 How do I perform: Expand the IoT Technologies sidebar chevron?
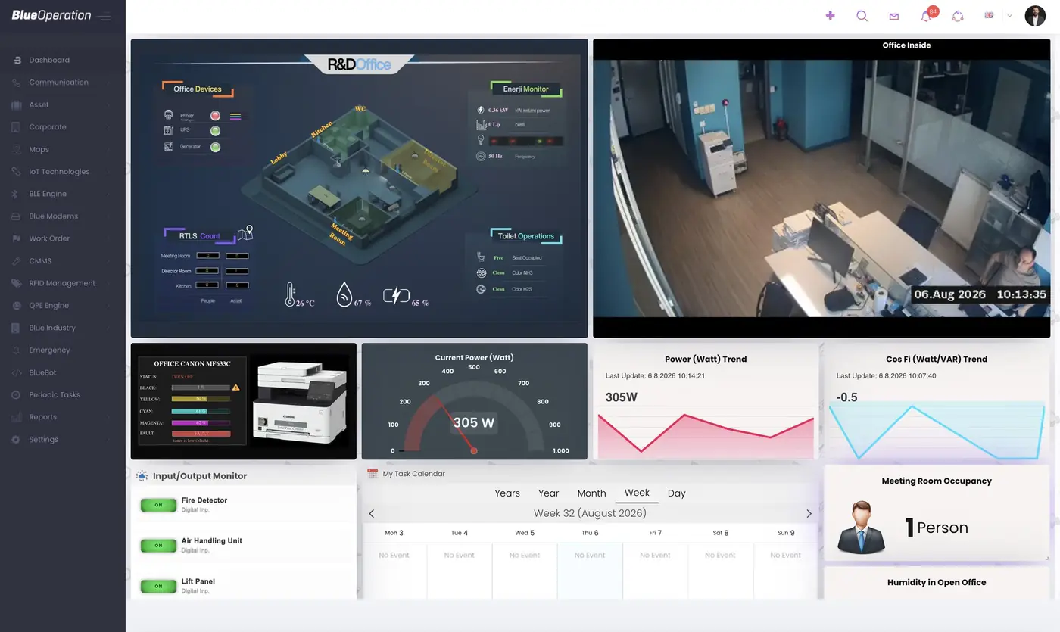tap(108, 172)
